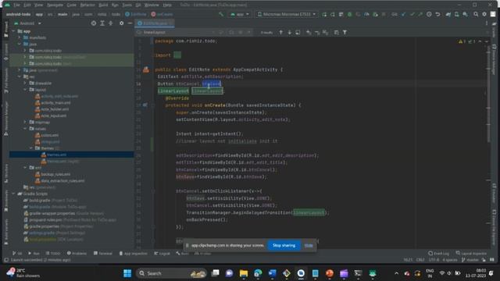
Task: Collapse the java folder
Action: (19, 44)
